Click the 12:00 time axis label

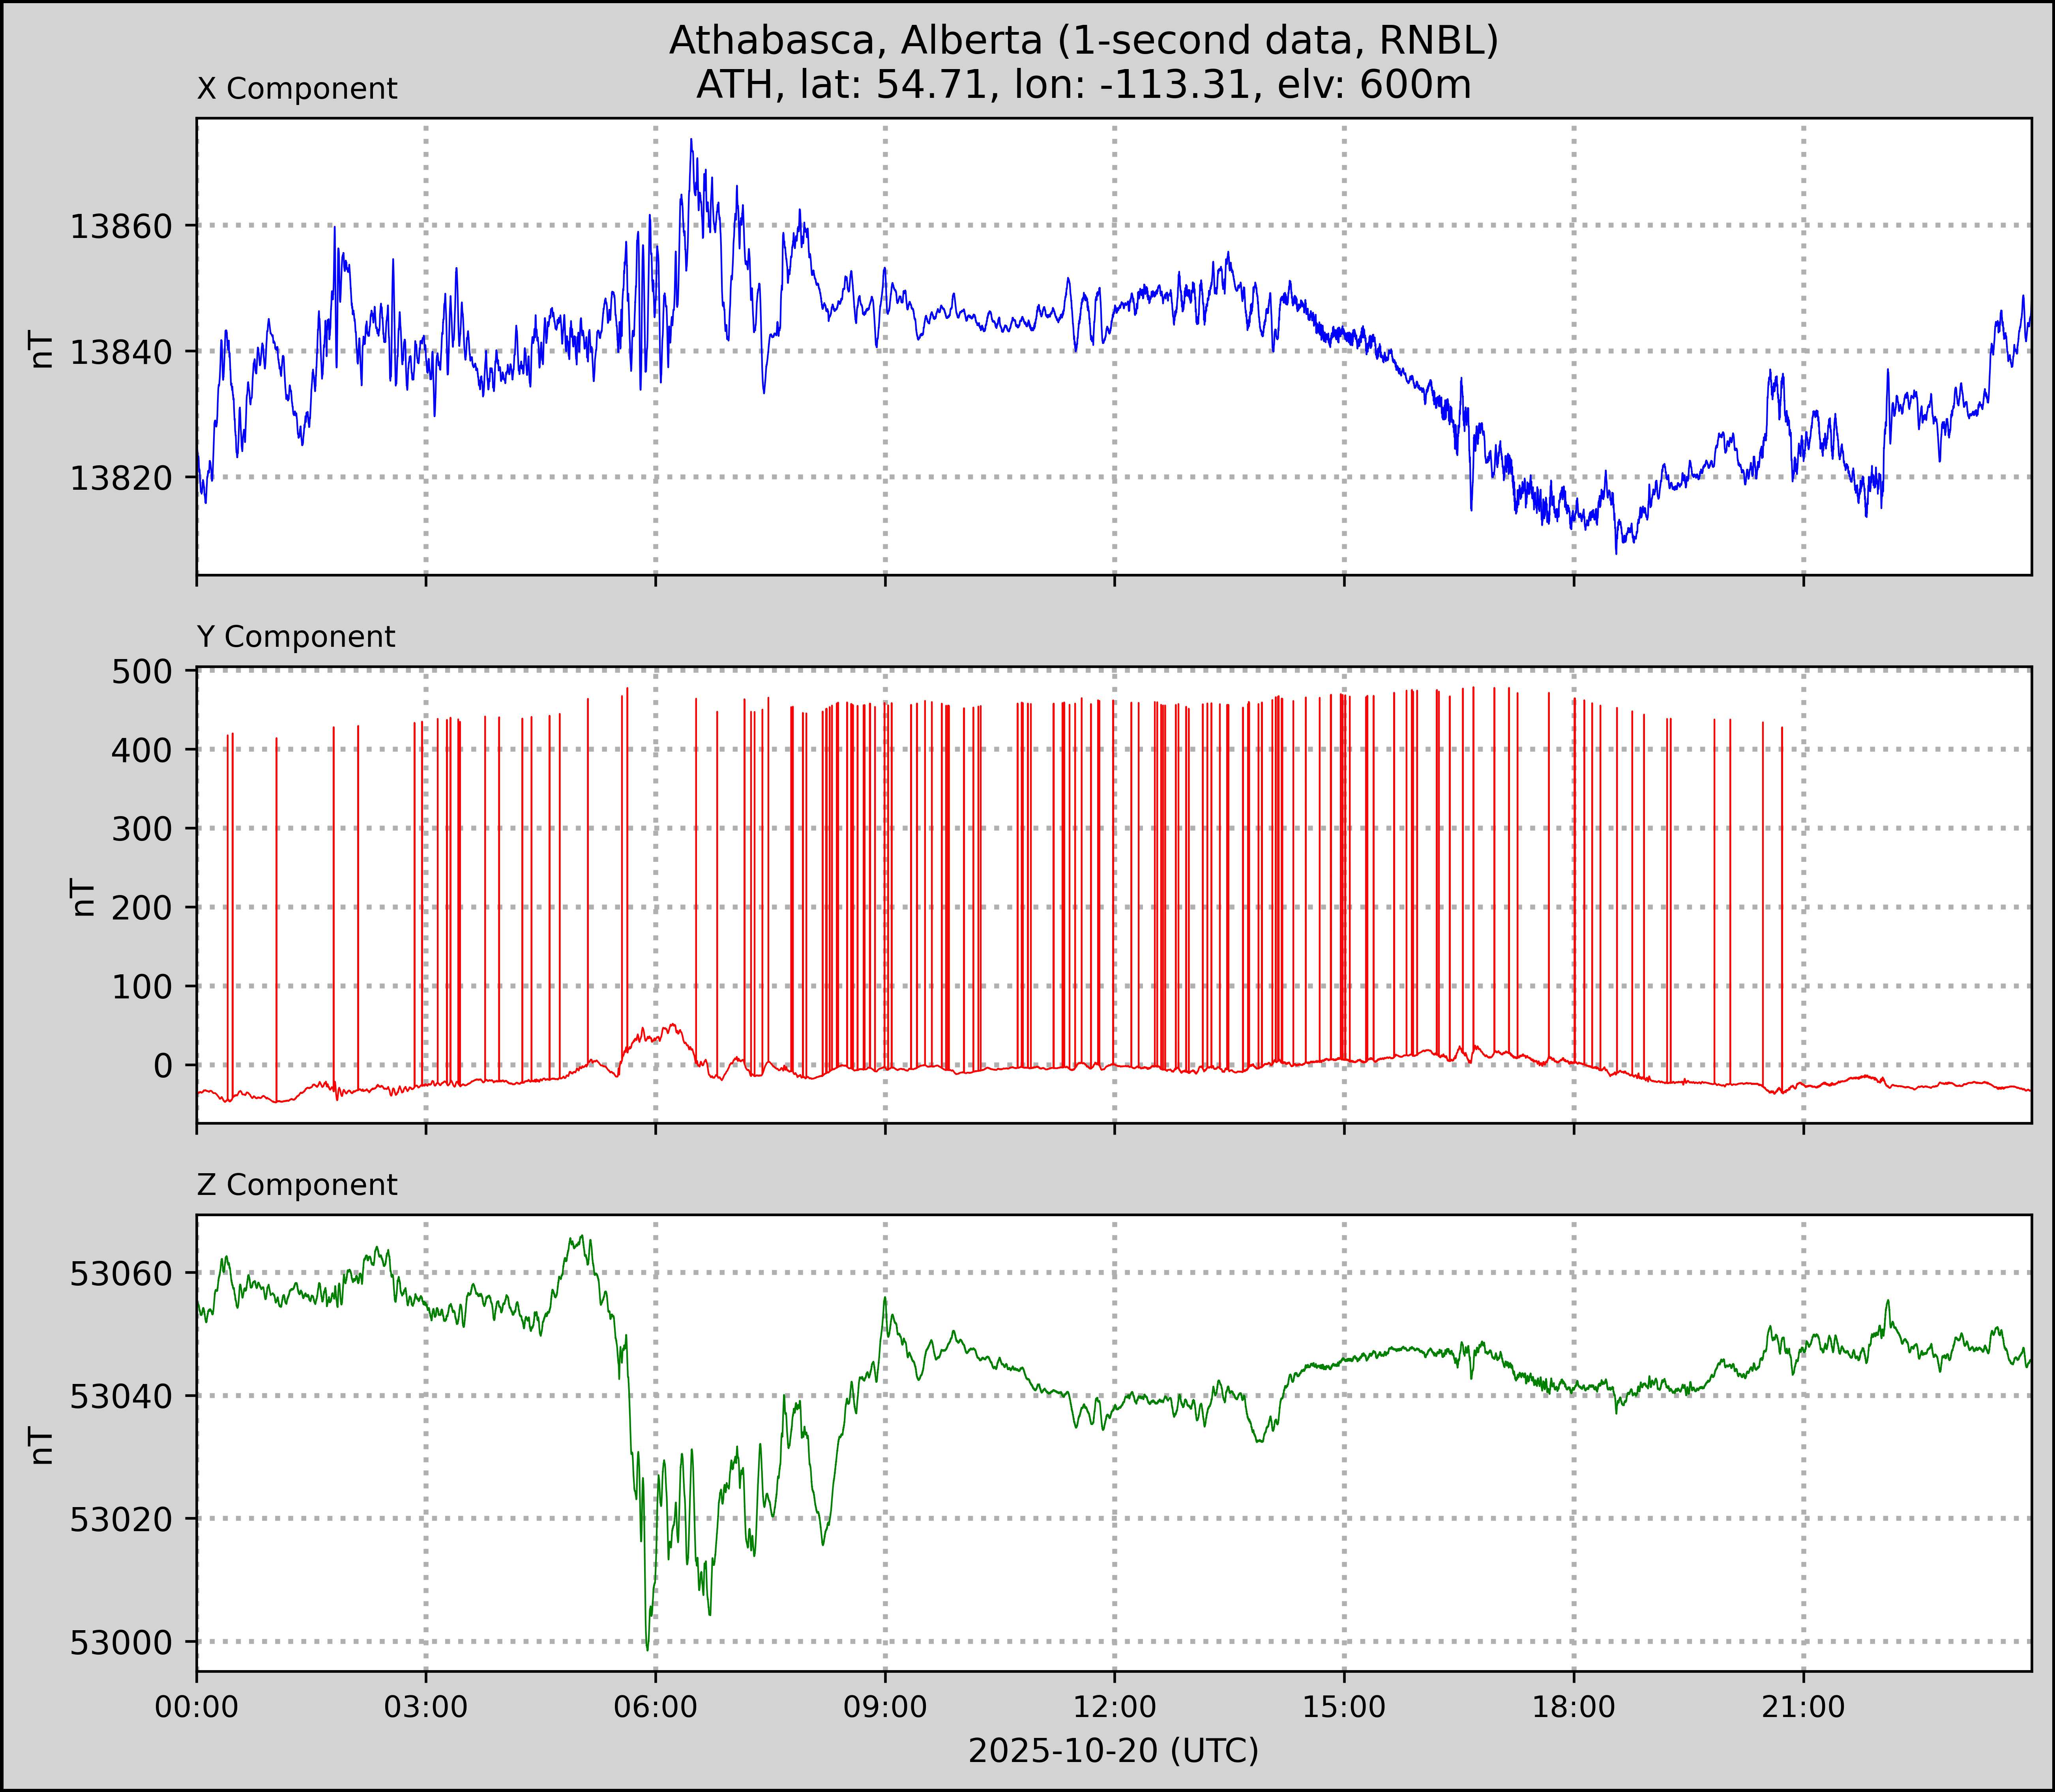coord(1114,1707)
